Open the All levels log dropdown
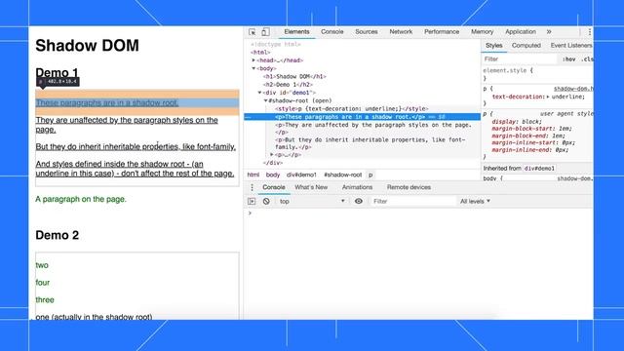The width and height of the screenshot is (624, 351). click(475, 202)
